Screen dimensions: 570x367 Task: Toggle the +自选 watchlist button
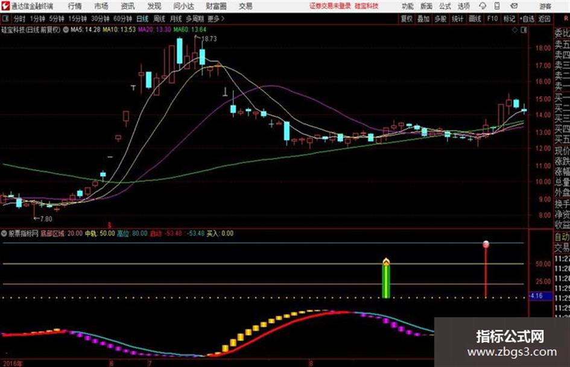527,19
